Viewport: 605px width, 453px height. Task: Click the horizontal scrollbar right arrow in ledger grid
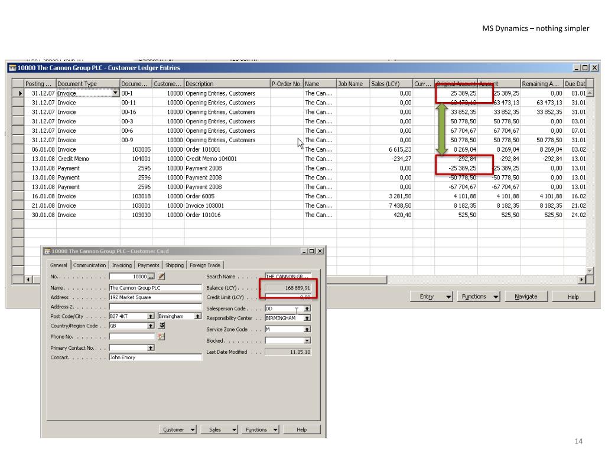tap(582, 279)
